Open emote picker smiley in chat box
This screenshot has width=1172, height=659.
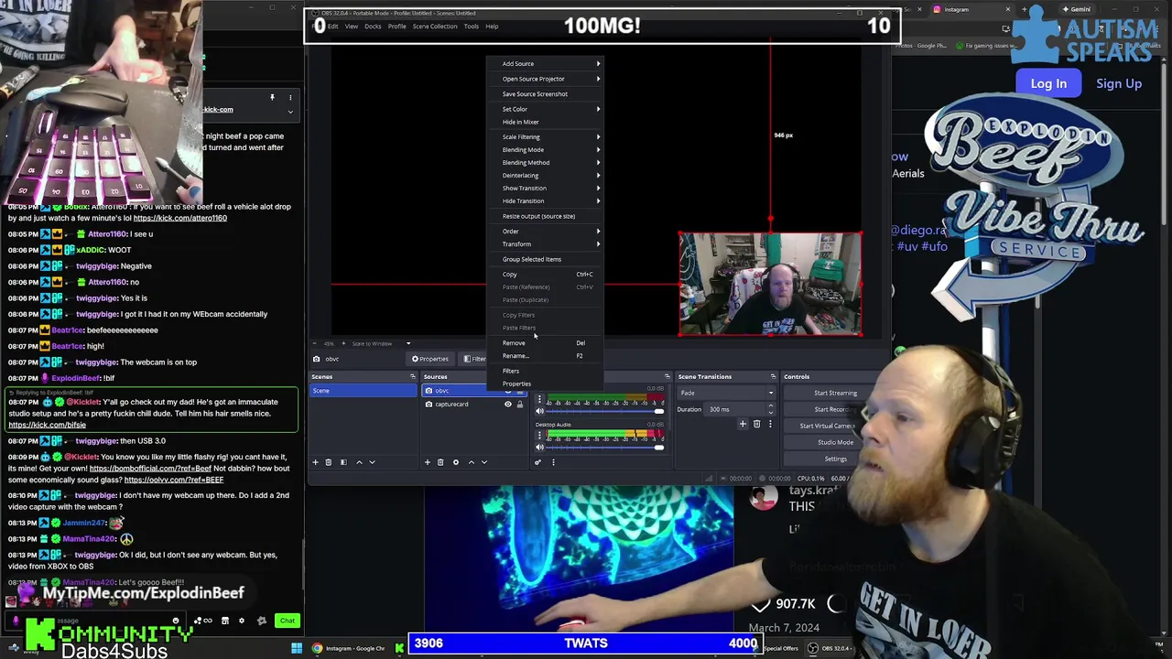[x=176, y=621]
